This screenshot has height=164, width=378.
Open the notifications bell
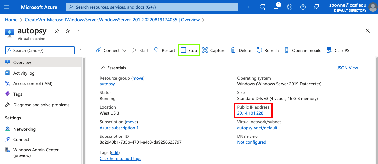coord(276,7)
